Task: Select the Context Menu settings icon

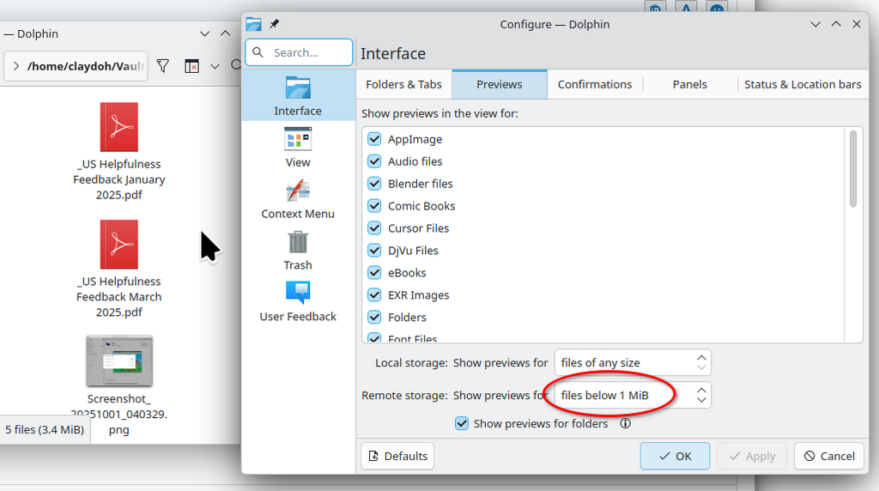Action: click(x=298, y=191)
